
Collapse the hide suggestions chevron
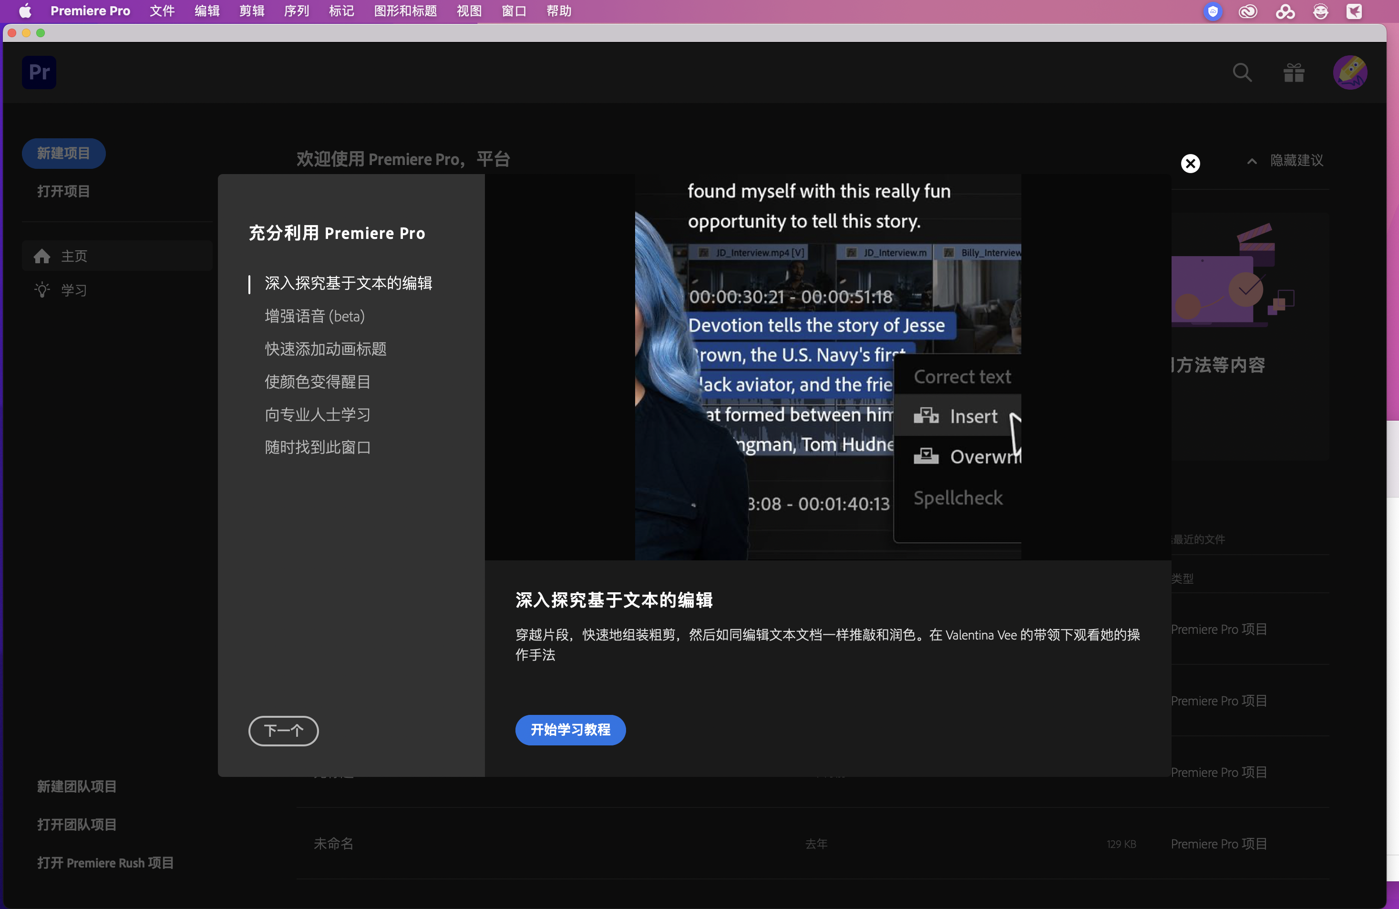1252,161
